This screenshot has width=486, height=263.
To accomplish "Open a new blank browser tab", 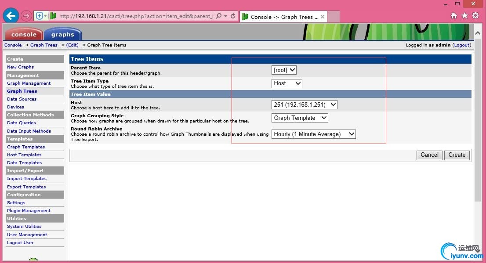I will point(334,17).
